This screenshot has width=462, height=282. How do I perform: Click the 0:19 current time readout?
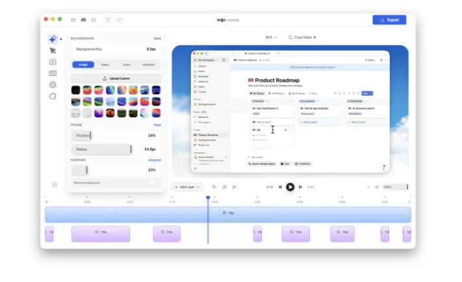(x=270, y=187)
